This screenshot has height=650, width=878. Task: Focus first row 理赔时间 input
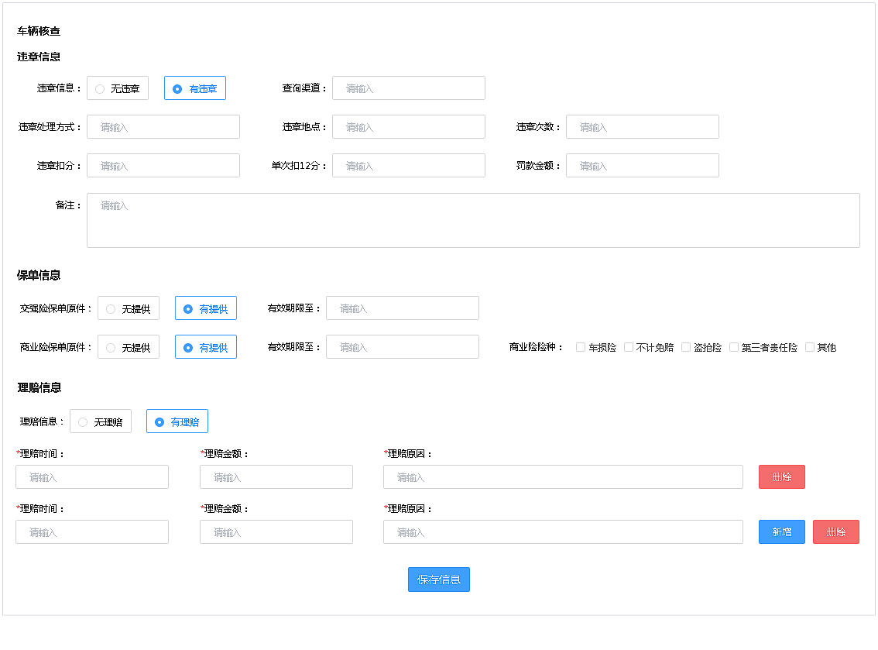click(x=92, y=477)
